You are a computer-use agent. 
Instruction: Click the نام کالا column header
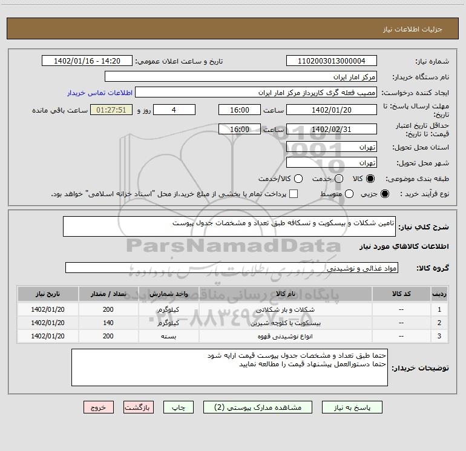coord(285,294)
